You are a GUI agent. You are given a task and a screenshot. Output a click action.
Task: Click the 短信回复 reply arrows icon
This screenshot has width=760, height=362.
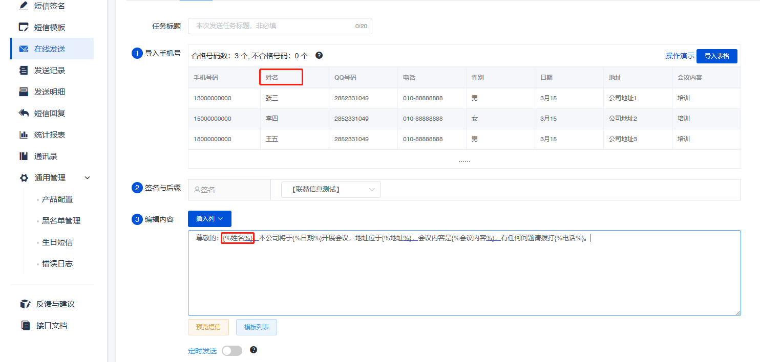coord(24,113)
